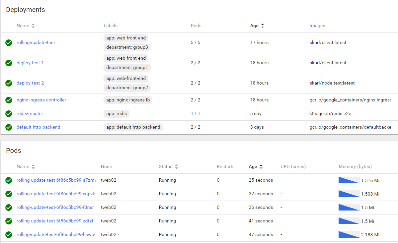Click the Restarts column header

coord(226,166)
